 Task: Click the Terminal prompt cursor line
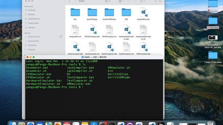click(54, 87)
